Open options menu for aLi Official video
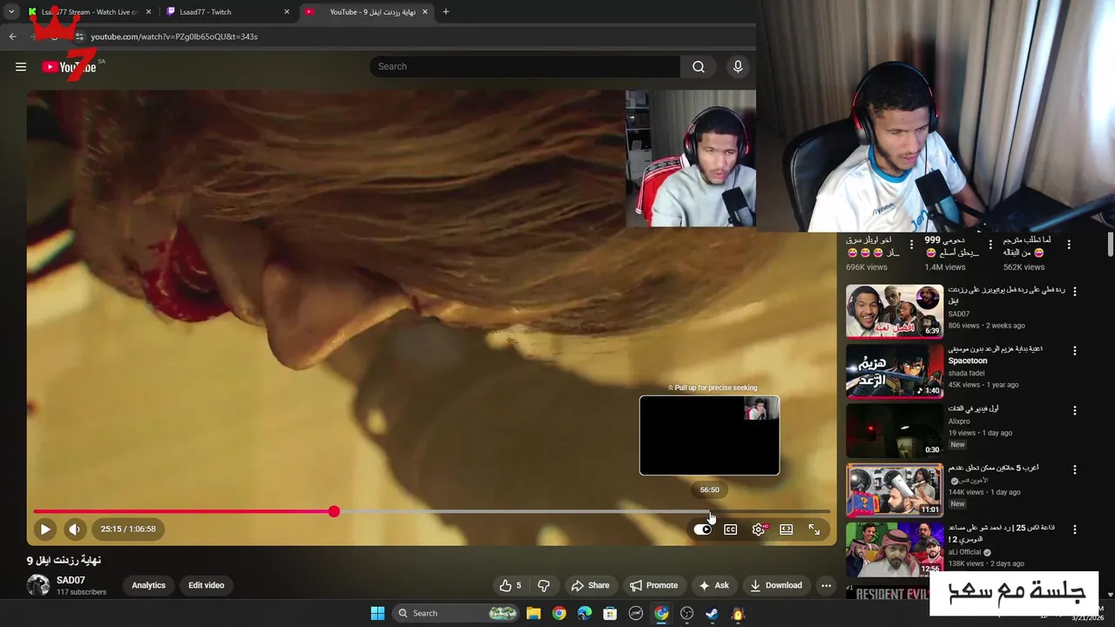Viewport: 1115px width, 627px height. pos(1075,529)
